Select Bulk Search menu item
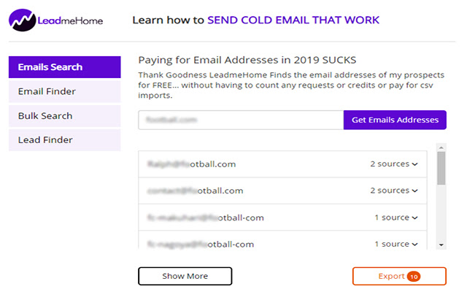Viewport: 467px width, 292px height. [65, 116]
